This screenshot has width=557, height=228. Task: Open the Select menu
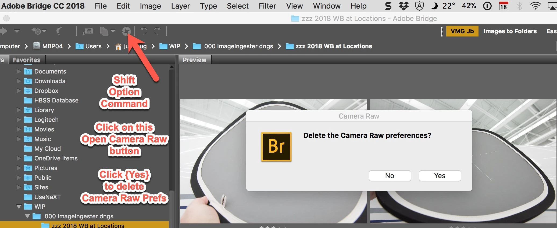238,6
